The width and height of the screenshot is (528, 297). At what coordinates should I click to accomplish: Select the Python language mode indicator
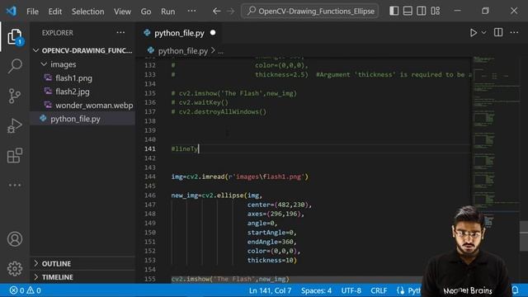[x=409, y=290]
